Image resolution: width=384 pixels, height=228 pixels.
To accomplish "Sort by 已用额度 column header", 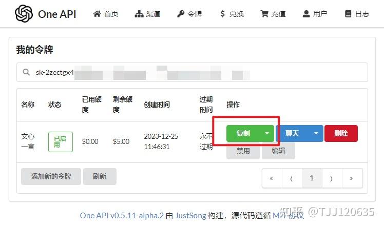I will 91,105.
